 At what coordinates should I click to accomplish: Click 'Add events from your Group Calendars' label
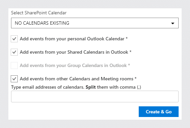[75, 65]
